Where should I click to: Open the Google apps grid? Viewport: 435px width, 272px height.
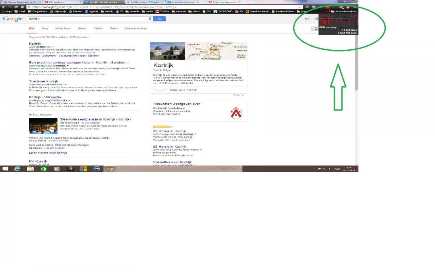316,19
